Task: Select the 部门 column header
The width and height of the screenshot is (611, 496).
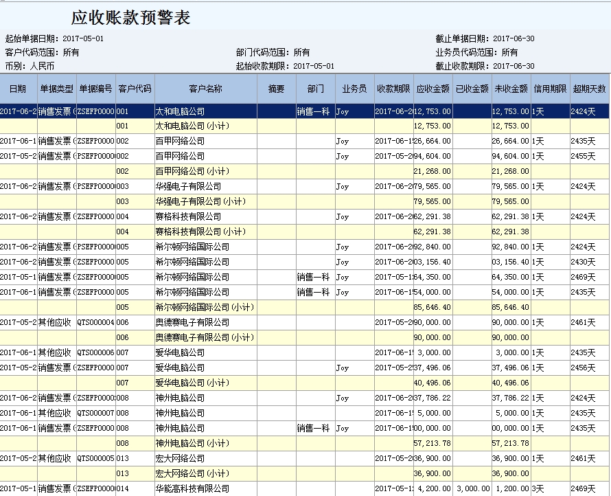Action: (x=316, y=89)
